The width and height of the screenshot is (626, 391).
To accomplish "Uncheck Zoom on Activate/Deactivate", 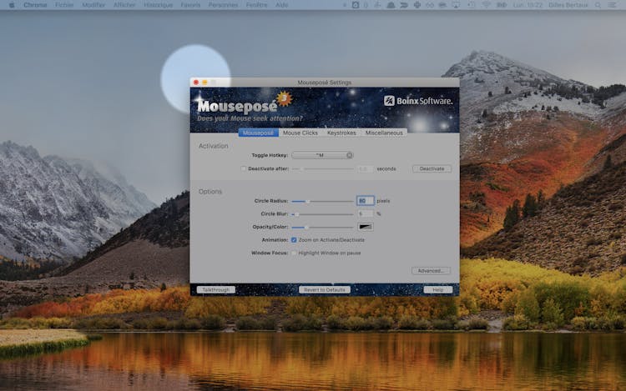I will tap(294, 240).
